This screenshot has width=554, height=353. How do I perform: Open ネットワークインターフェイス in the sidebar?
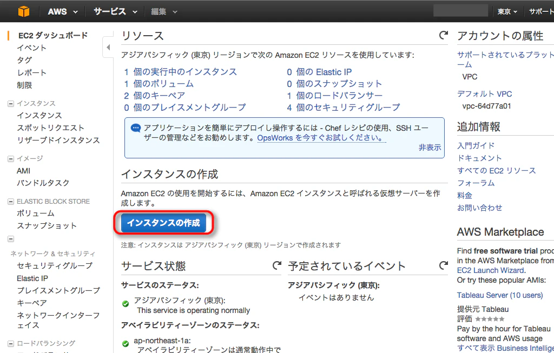(x=58, y=320)
